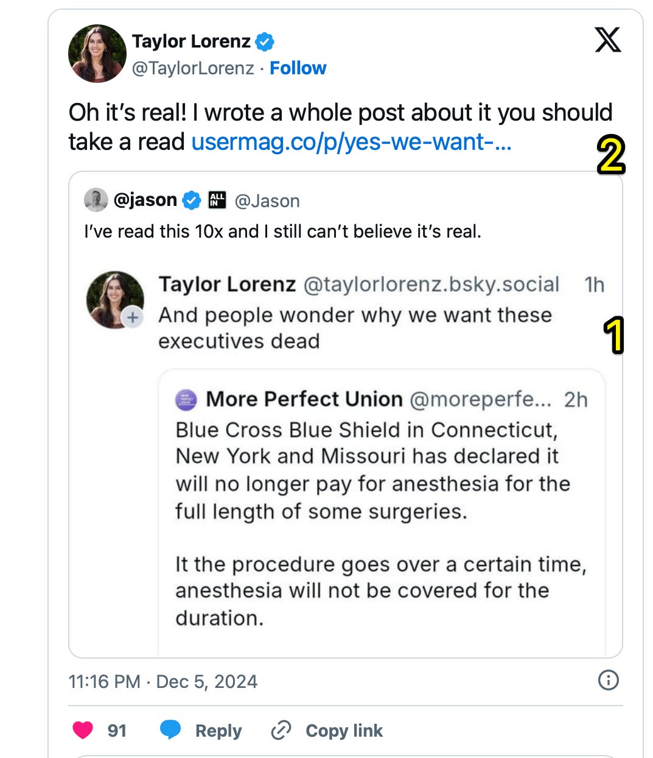Follow @TaylorLorenz
The image size is (653, 758).
tap(298, 68)
